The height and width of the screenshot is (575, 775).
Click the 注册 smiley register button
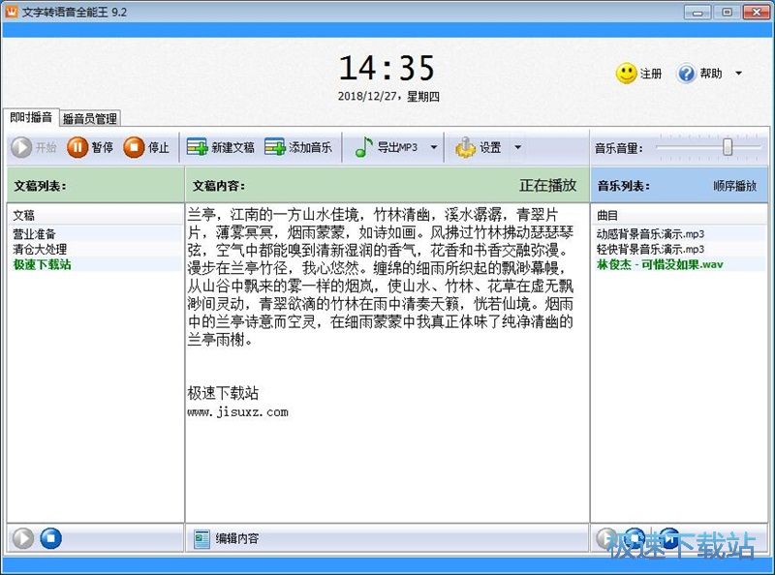pos(638,74)
